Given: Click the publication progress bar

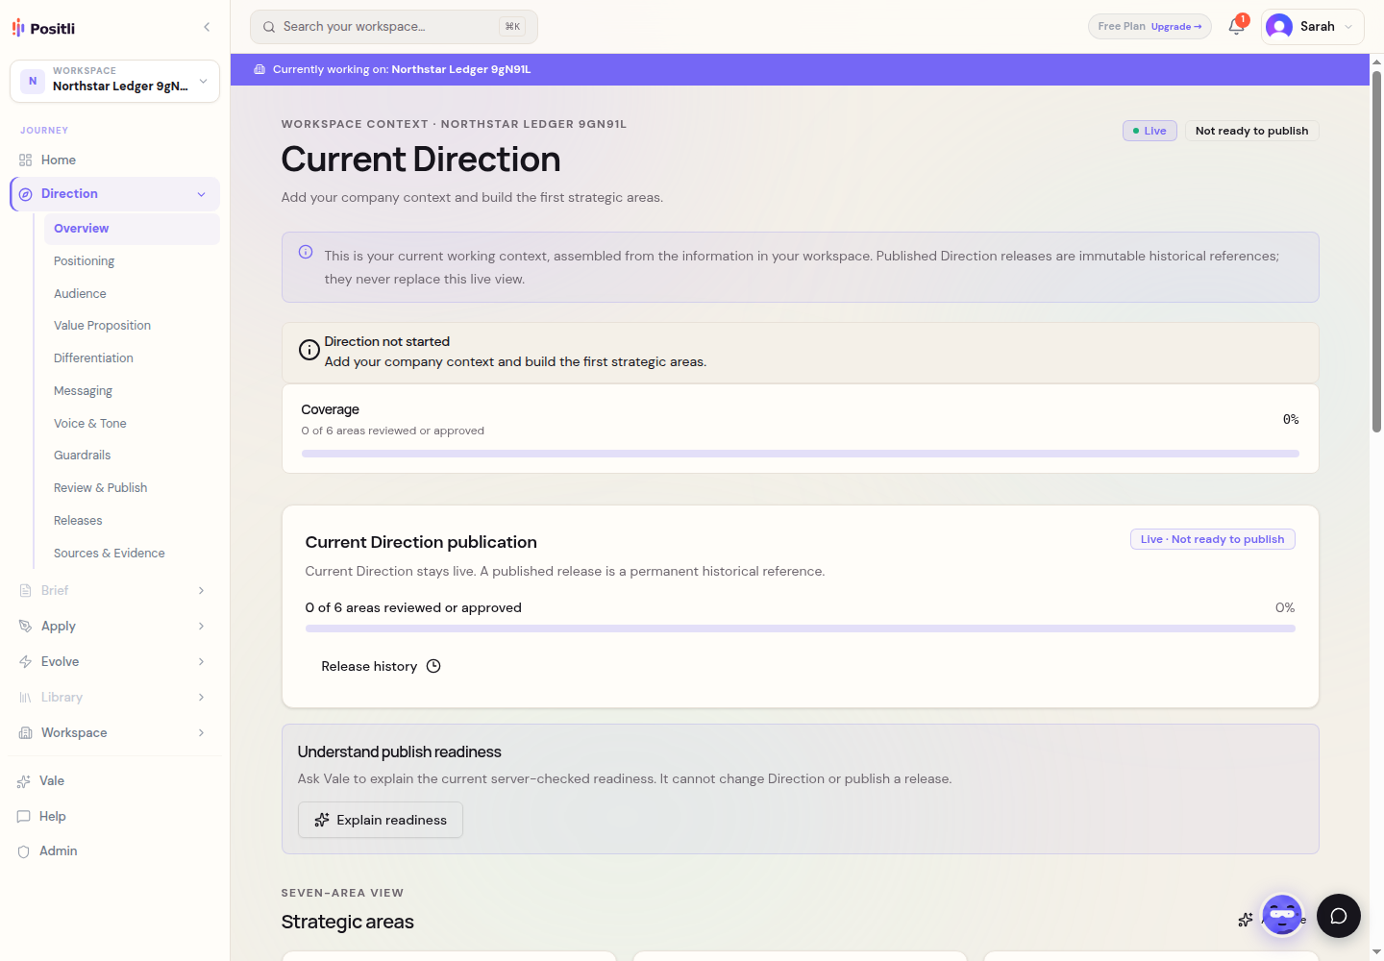Looking at the screenshot, I should [801, 628].
